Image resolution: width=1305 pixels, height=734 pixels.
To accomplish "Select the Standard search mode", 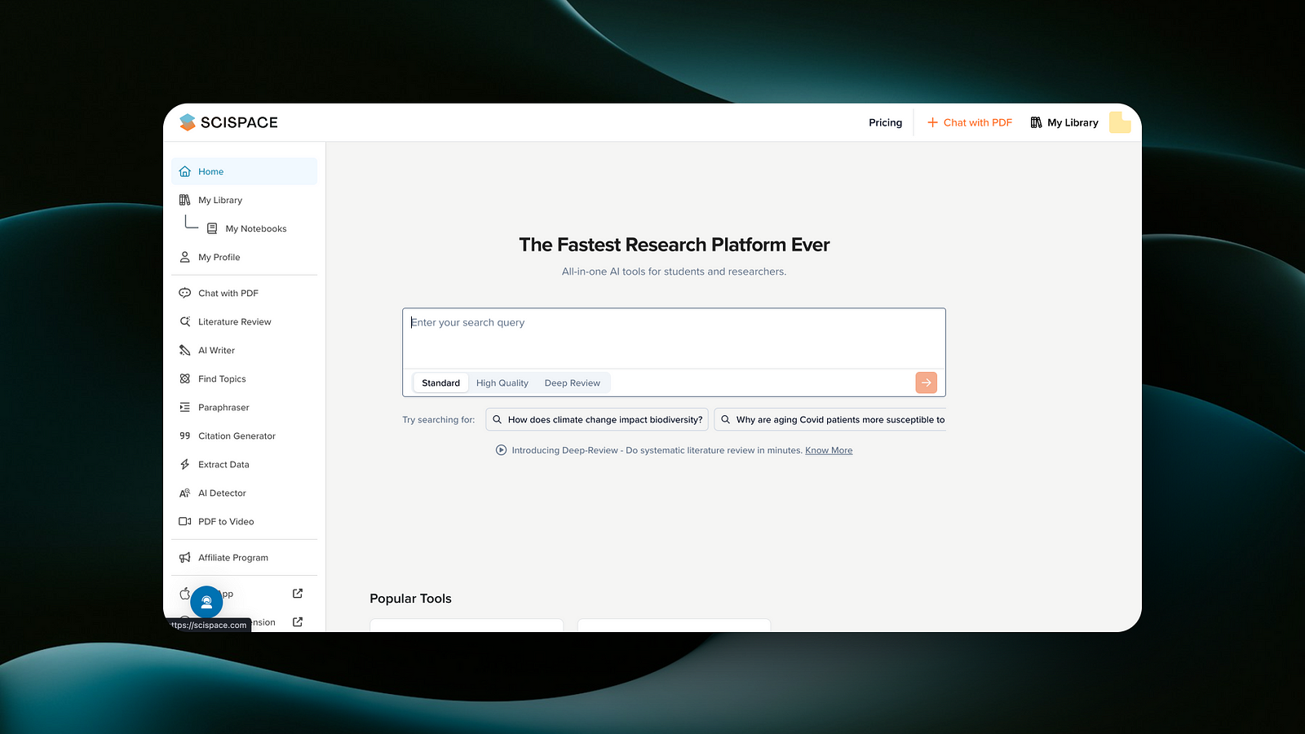I will point(441,382).
